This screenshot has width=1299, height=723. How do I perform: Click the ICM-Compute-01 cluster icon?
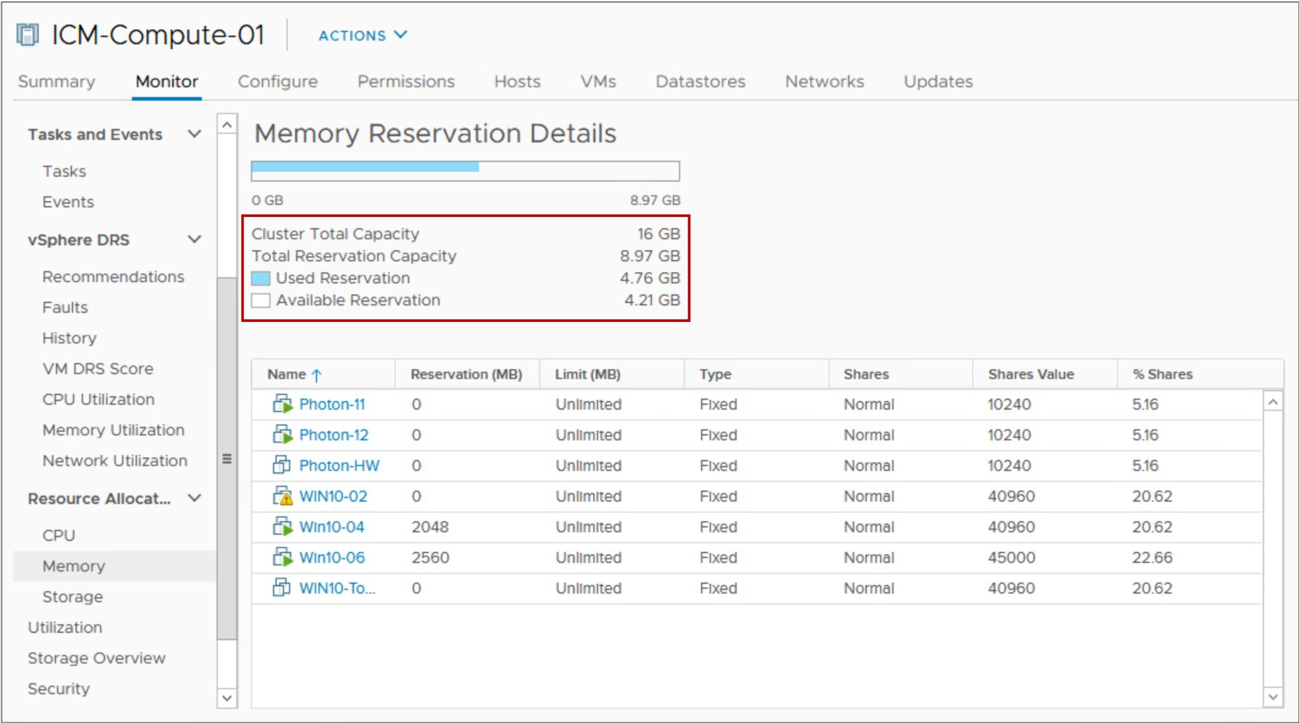point(27,35)
